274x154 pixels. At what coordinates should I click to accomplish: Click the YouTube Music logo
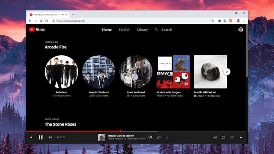click(37, 30)
